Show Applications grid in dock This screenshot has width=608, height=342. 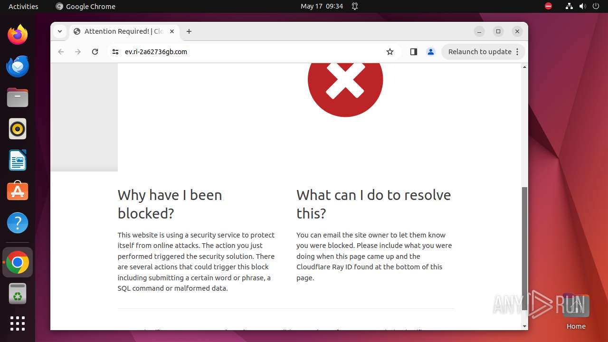[x=18, y=323]
